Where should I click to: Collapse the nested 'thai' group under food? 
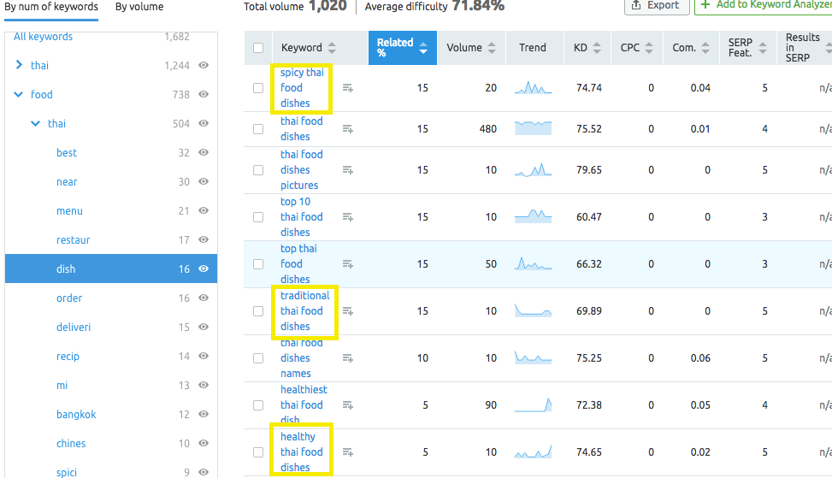(36, 124)
